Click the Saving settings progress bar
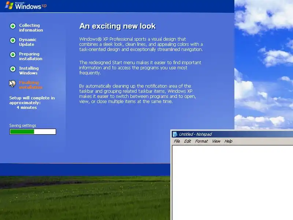293x220 pixels. coord(33,132)
